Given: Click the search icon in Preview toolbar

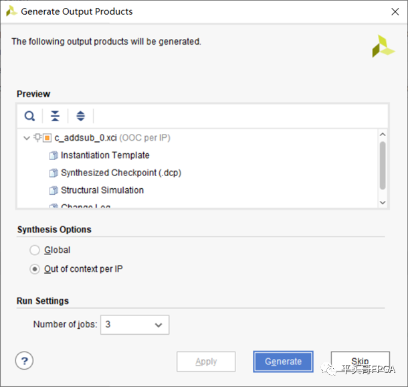Looking at the screenshot, I should point(29,116).
